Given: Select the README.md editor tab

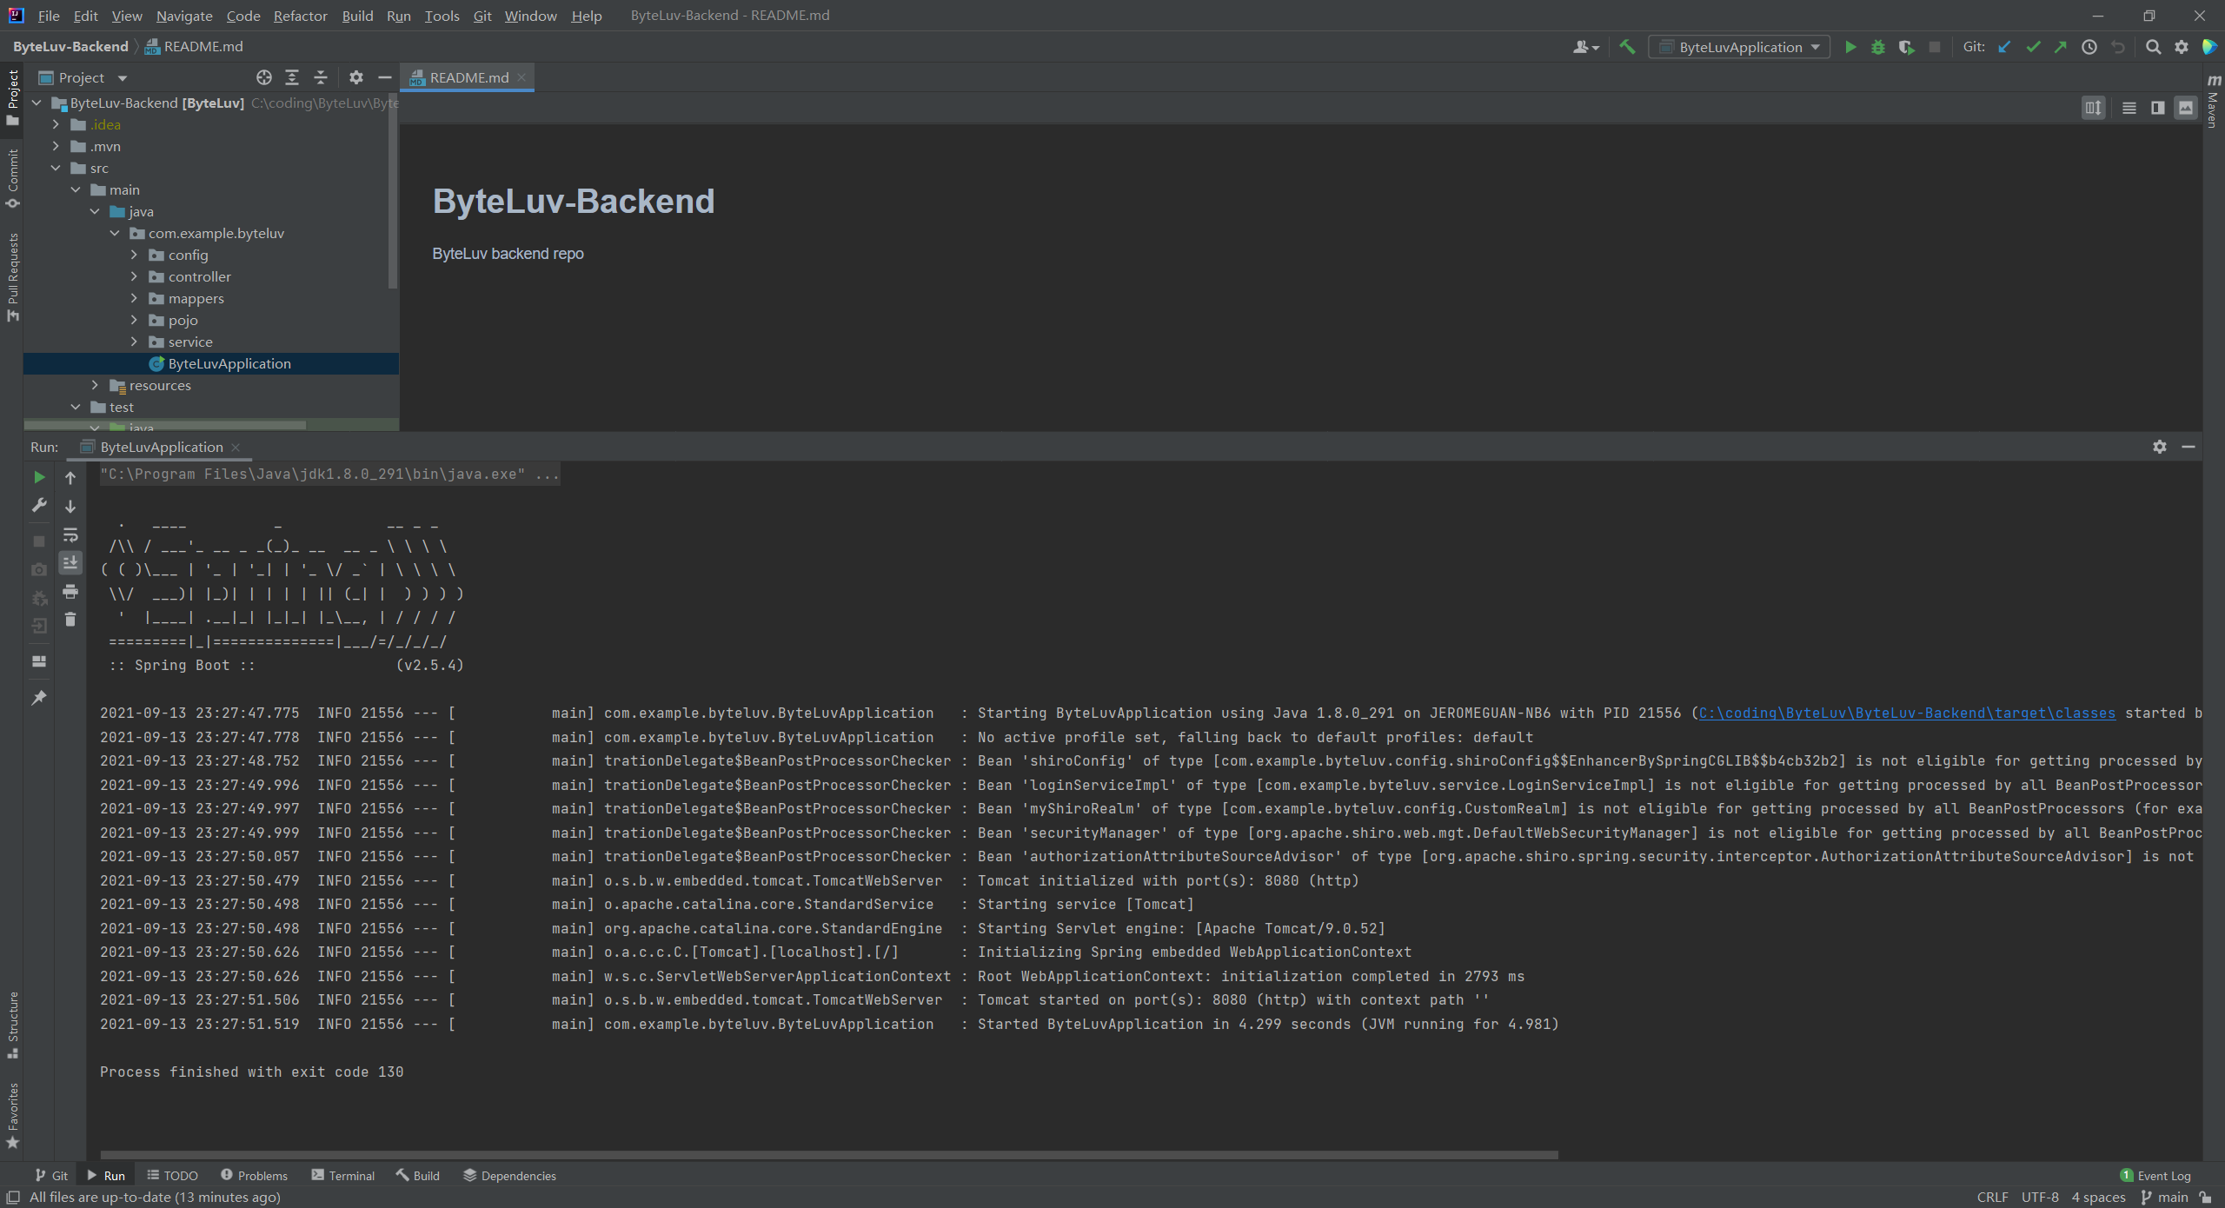Looking at the screenshot, I should tap(468, 77).
